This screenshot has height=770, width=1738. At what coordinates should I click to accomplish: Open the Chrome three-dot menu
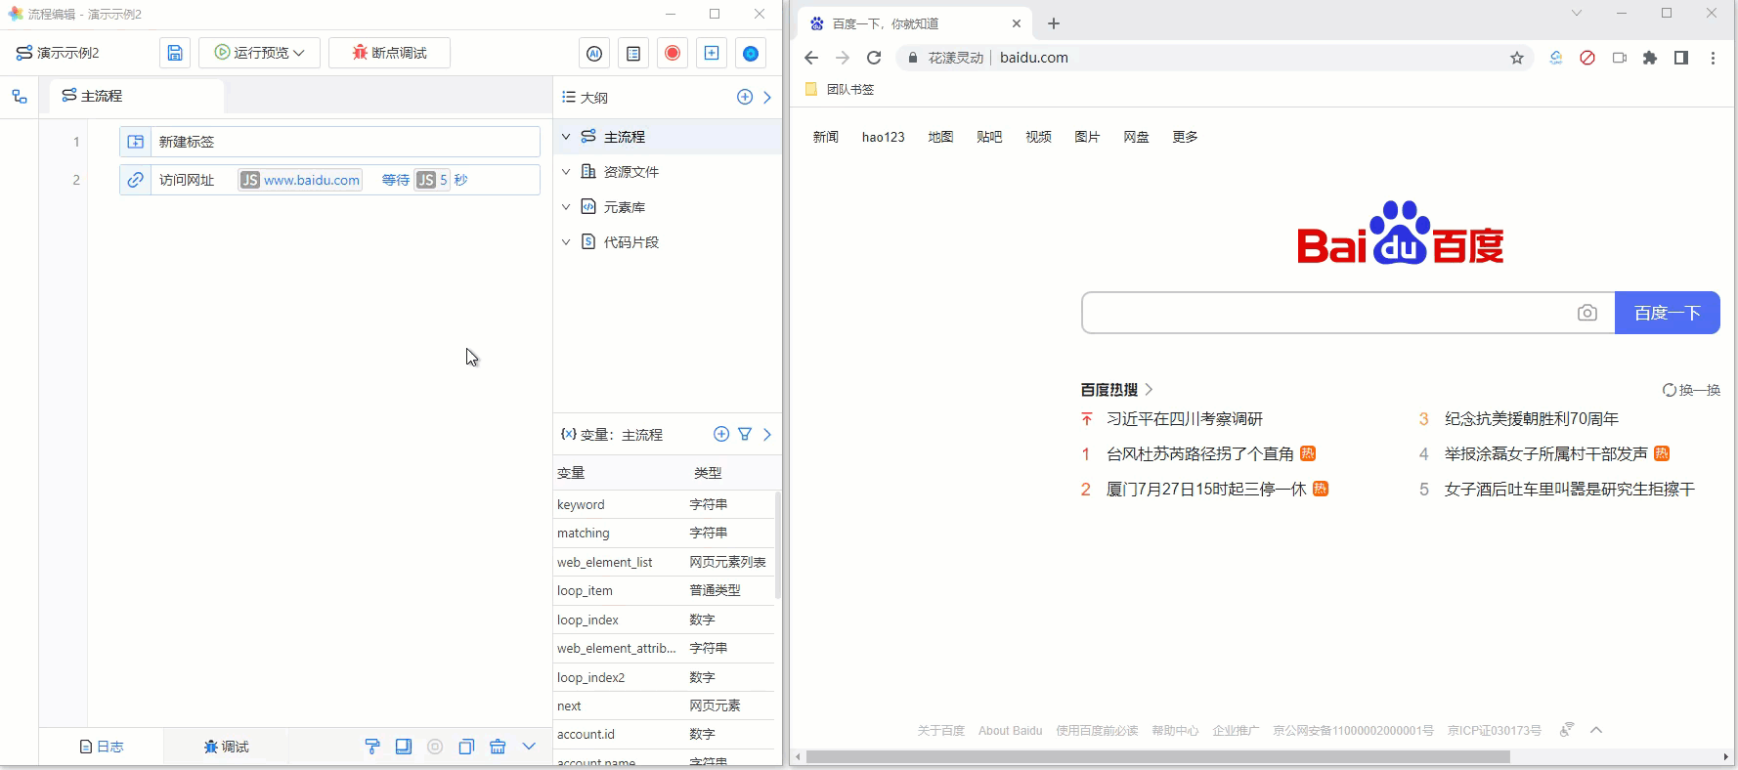pos(1713,58)
